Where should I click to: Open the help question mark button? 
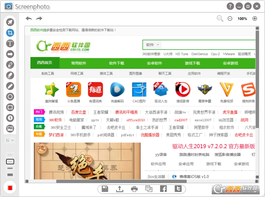230,6
